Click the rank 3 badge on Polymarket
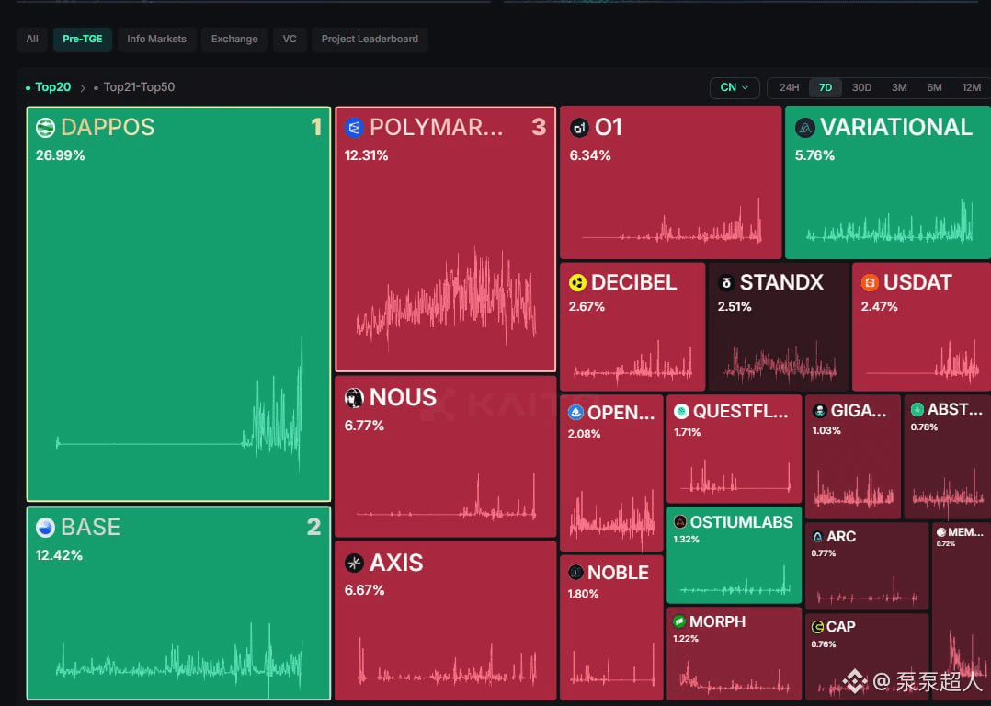The image size is (991, 706). 539,128
